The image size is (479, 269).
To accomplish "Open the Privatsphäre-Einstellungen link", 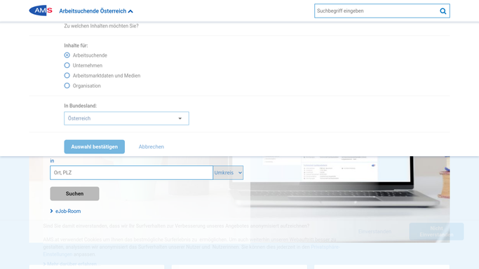I will [x=191, y=250].
